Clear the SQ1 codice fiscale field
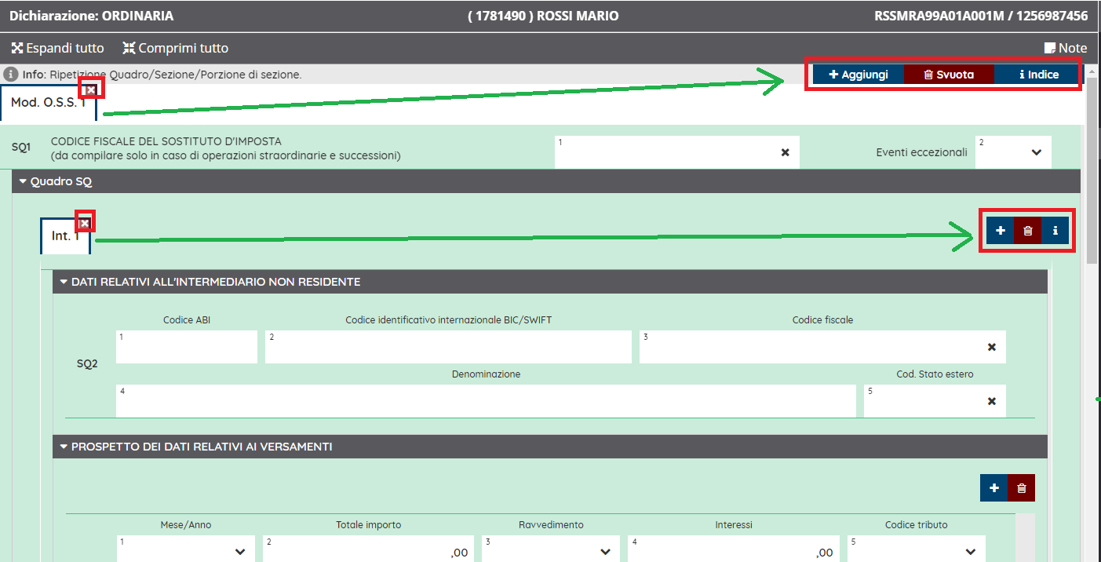The width and height of the screenshot is (1101, 562). (x=785, y=152)
